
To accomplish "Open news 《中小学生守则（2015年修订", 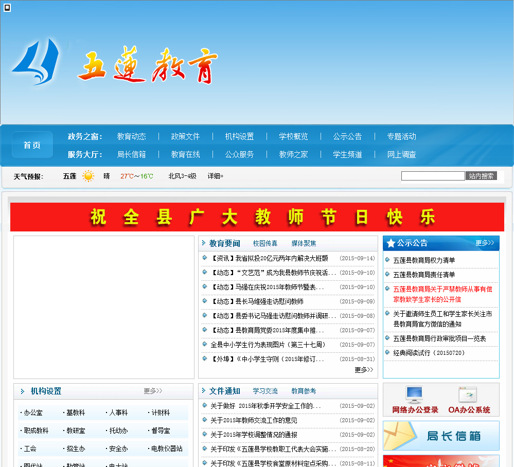I will 267,359.
